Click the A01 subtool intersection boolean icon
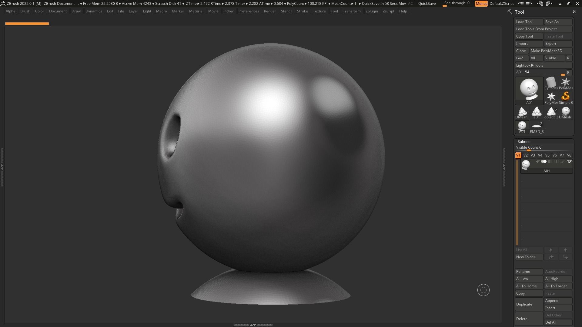This screenshot has width=582, height=327. (557, 162)
